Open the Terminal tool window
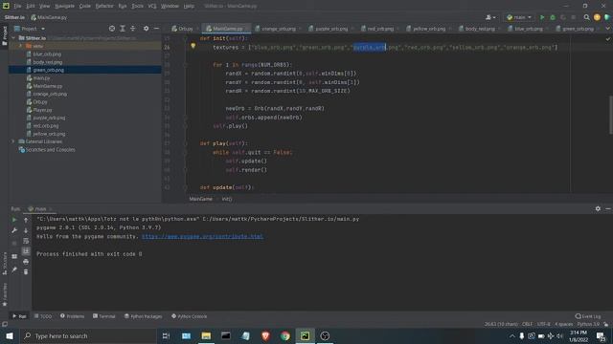The height and width of the screenshot is (344, 613). (x=104, y=316)
